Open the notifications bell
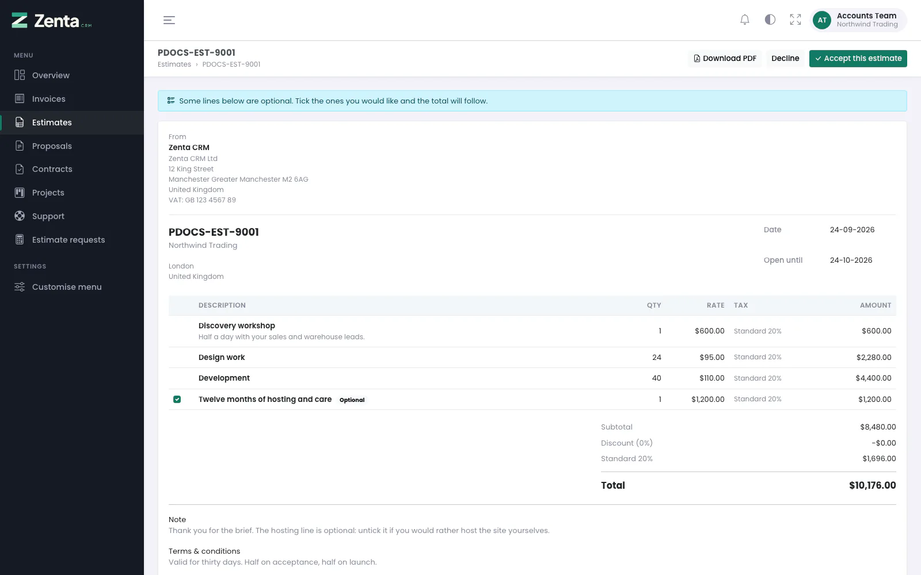 click(745, 20)
